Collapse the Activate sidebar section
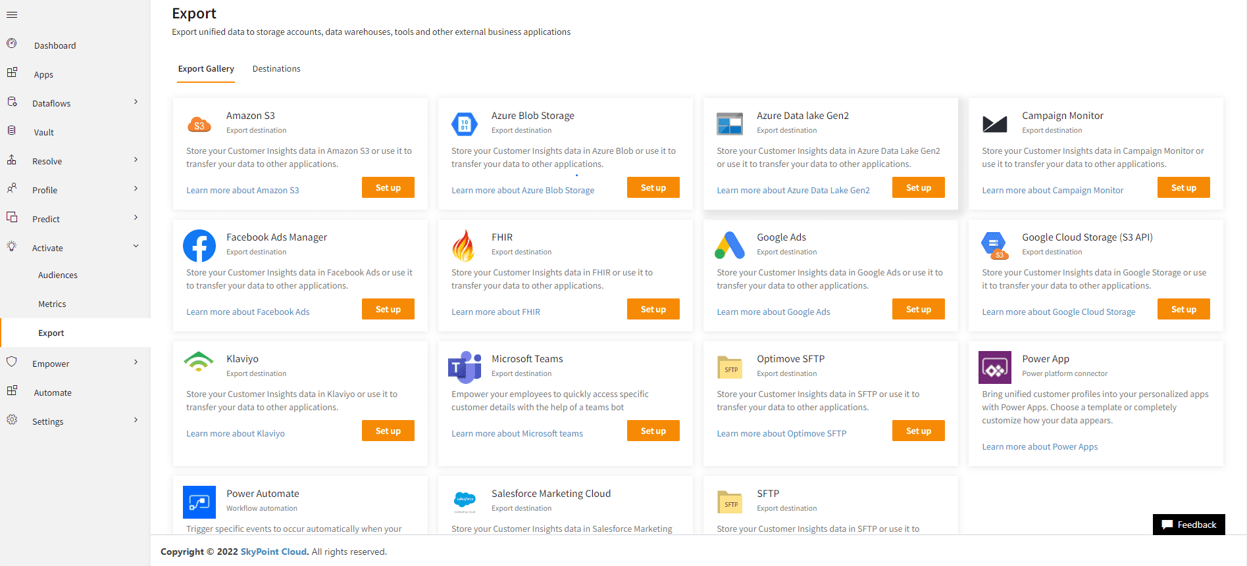Viewport: 1247px width, 566px height. (x=136, y=247)
